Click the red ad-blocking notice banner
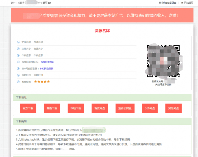This screenshot has width=198, height=157. pos(102,15)
